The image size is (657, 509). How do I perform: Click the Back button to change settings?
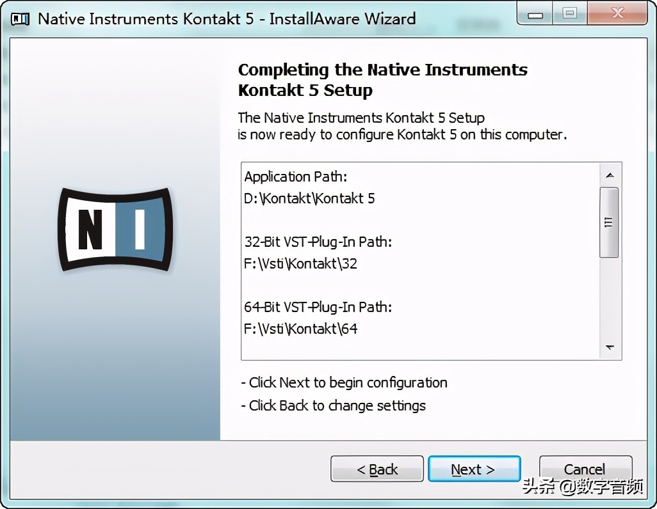point(377,469)
